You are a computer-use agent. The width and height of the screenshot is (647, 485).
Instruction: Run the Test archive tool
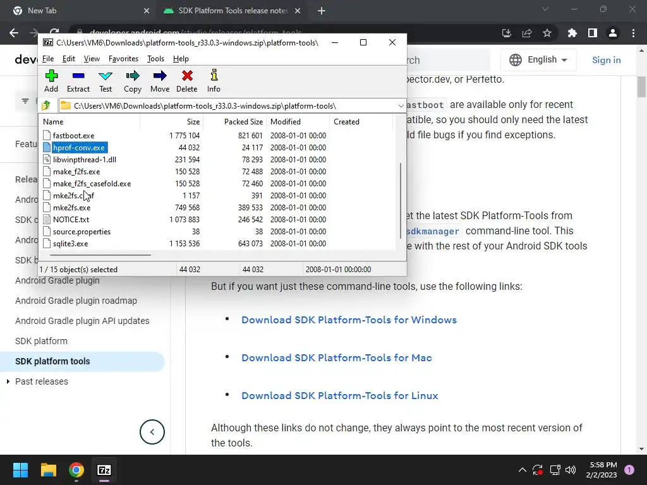(x=106, y=81)
